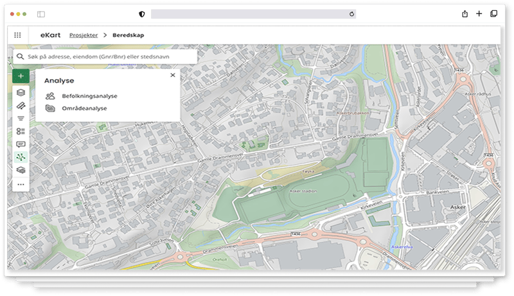514x296 pixels.
Task: Select Områdeanalyse in Analyse panel
Action: 84,108
